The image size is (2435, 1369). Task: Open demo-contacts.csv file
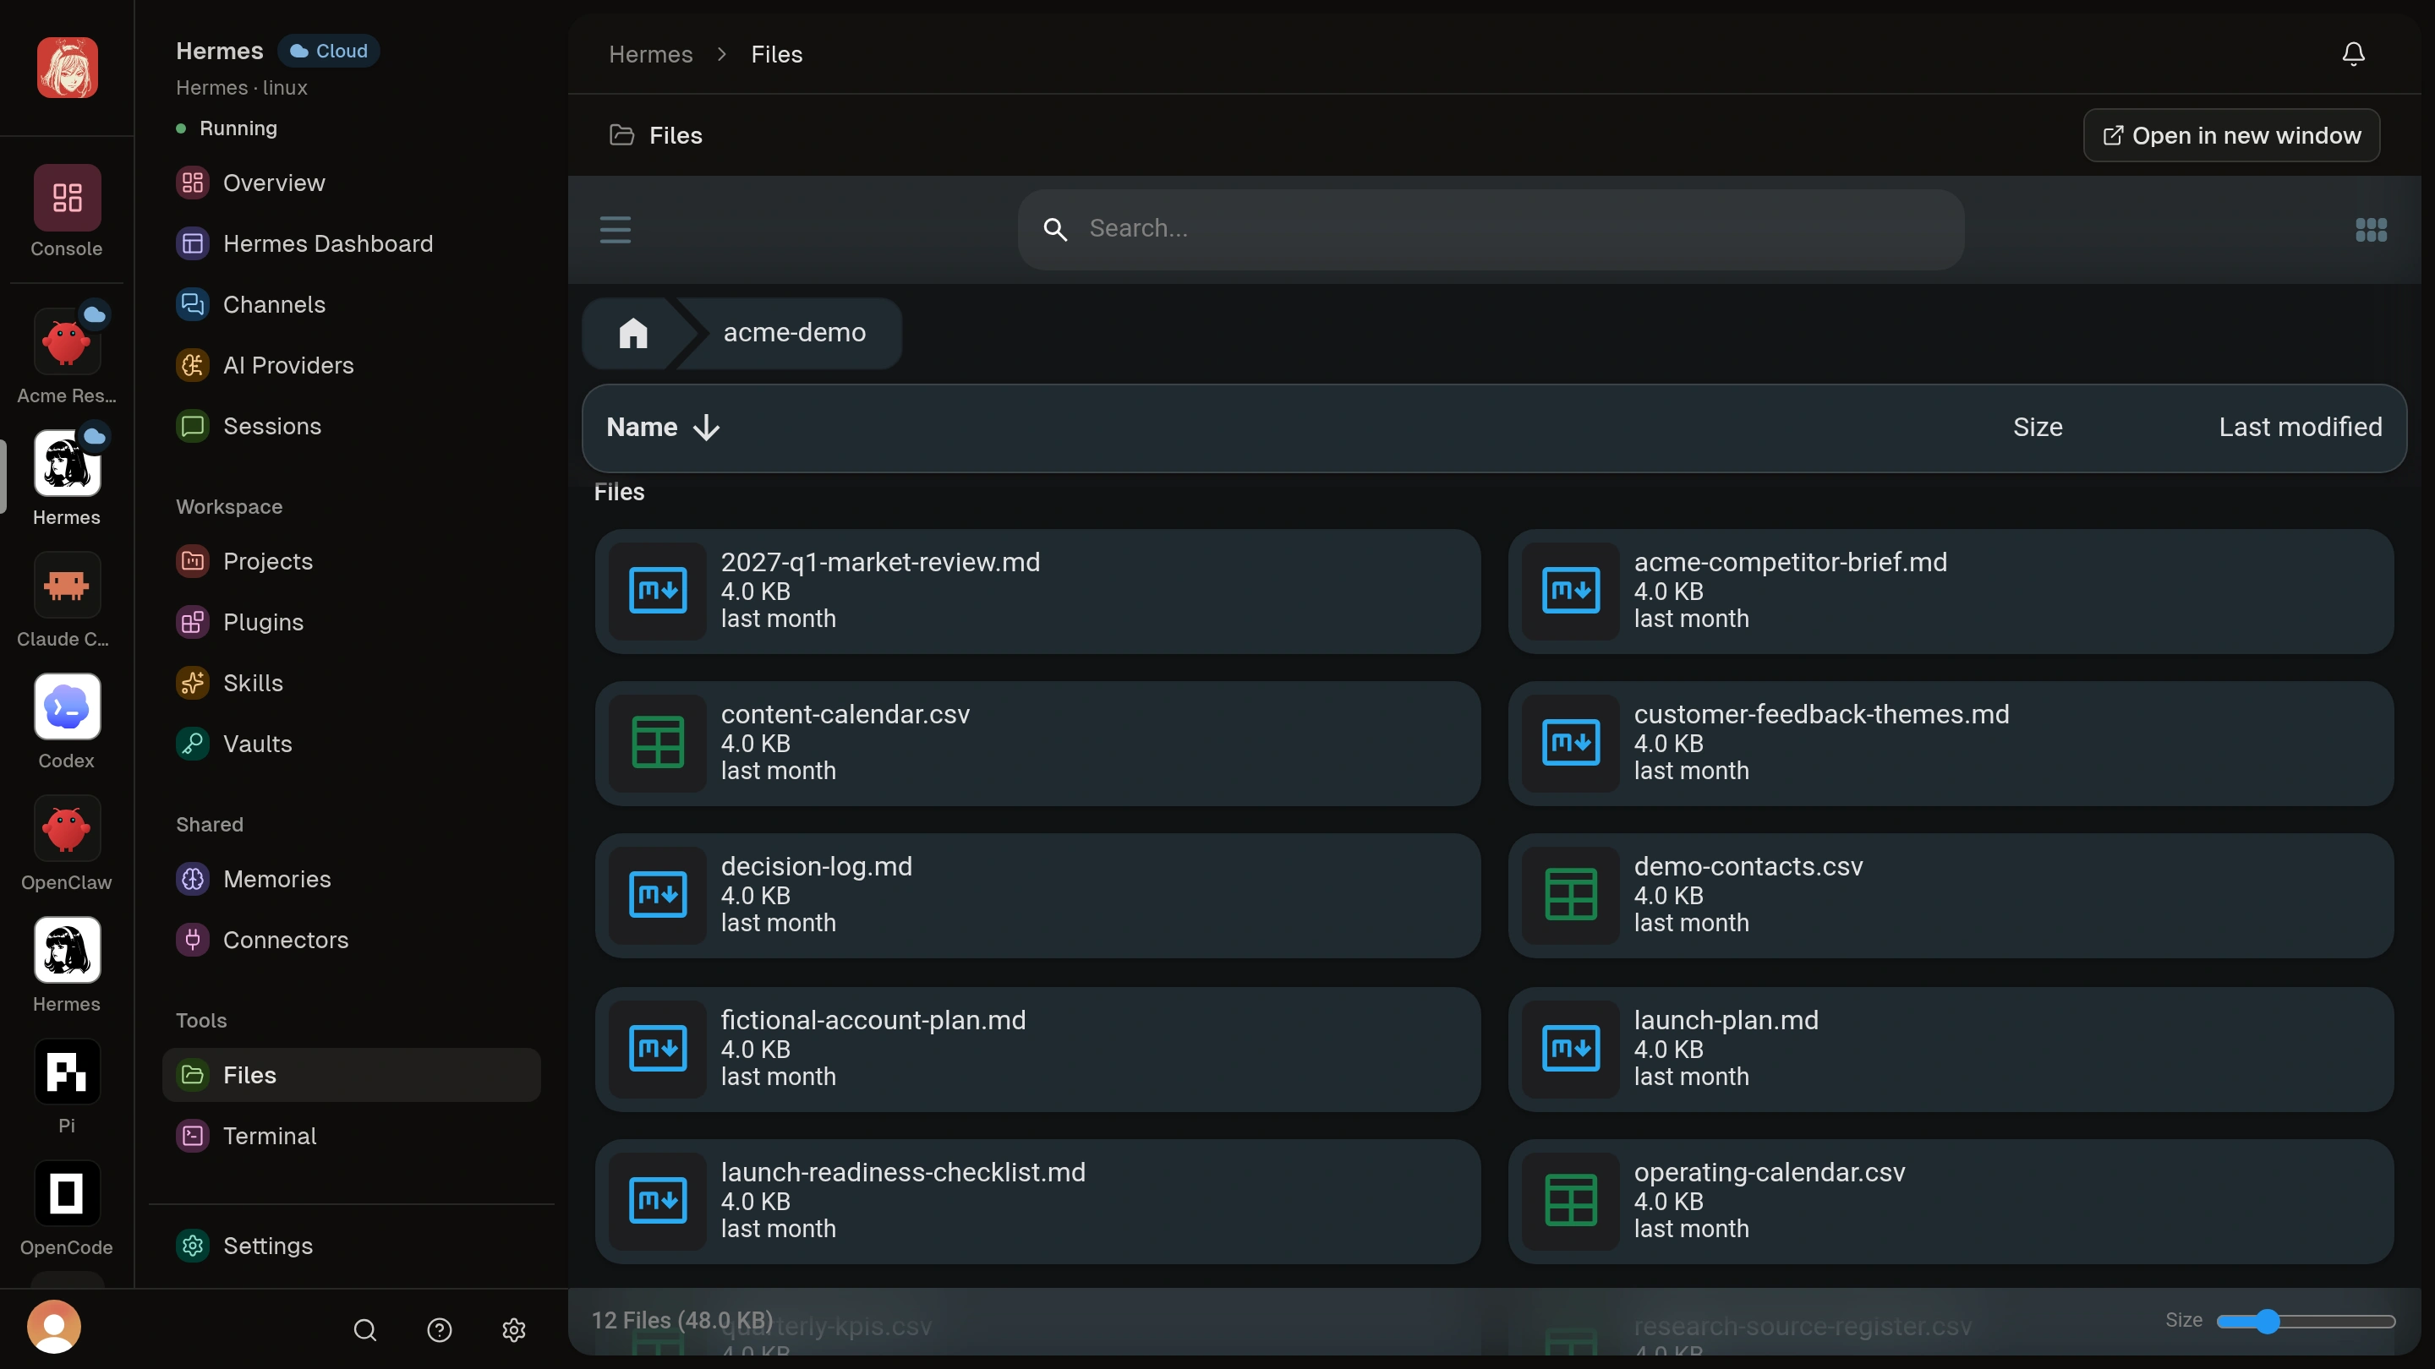(x=1950, y=895)
